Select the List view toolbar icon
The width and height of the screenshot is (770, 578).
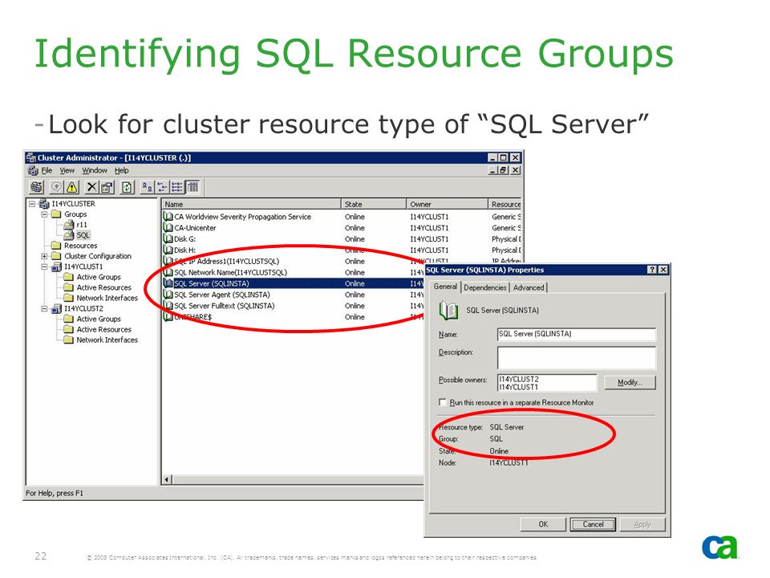point(178,187)
